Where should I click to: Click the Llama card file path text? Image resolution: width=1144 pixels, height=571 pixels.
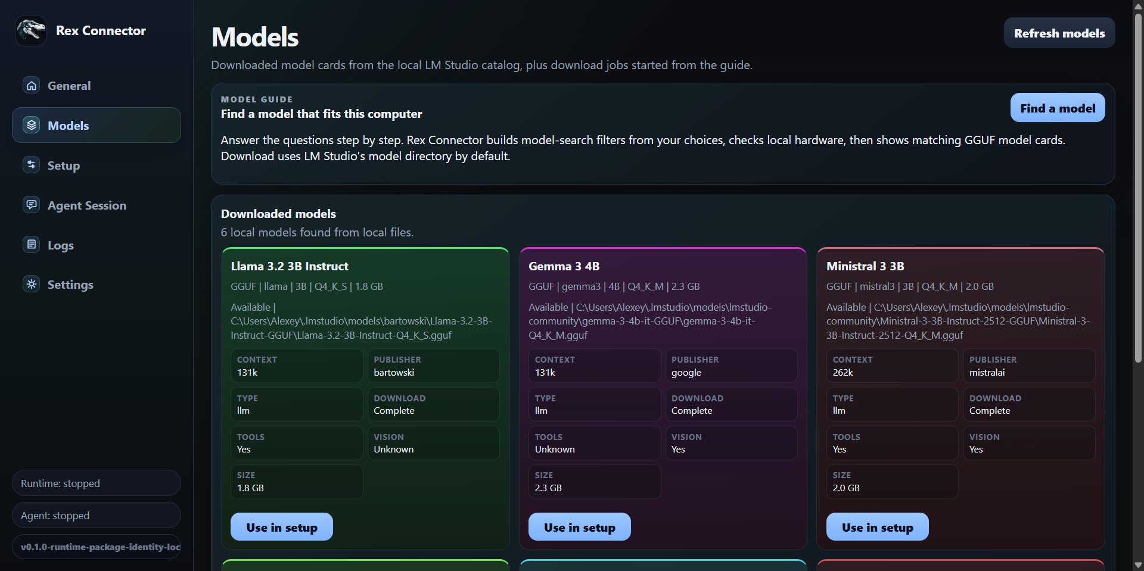(x=362, y=322)
